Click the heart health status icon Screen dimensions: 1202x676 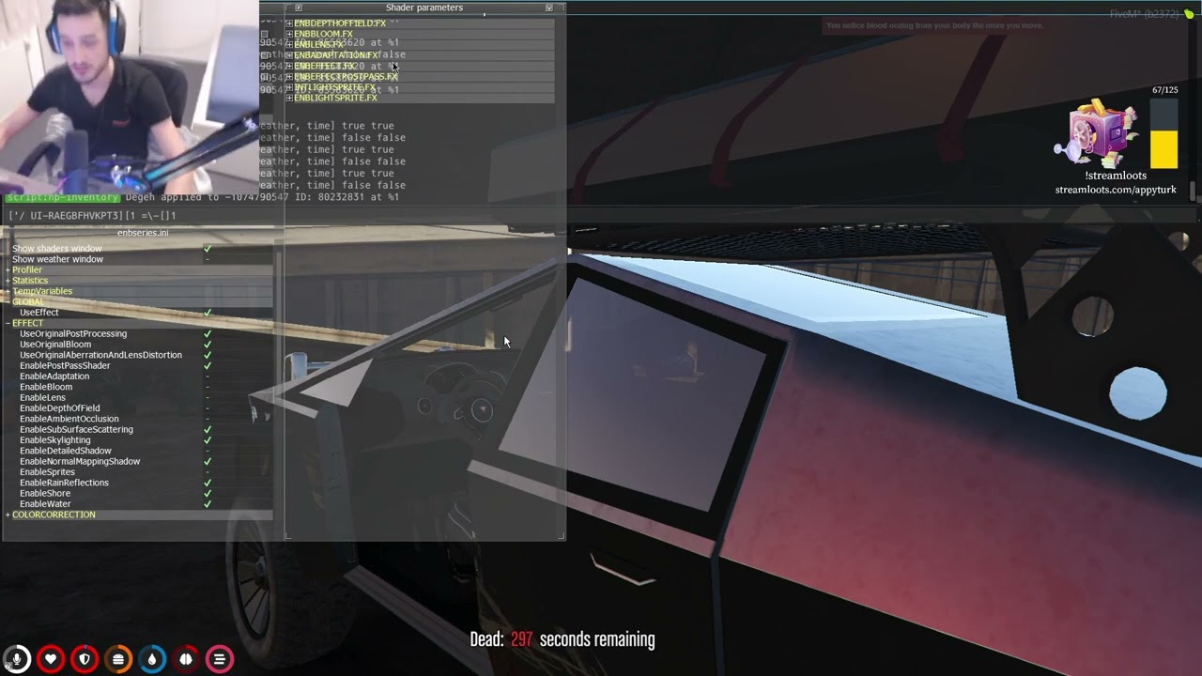51,659
